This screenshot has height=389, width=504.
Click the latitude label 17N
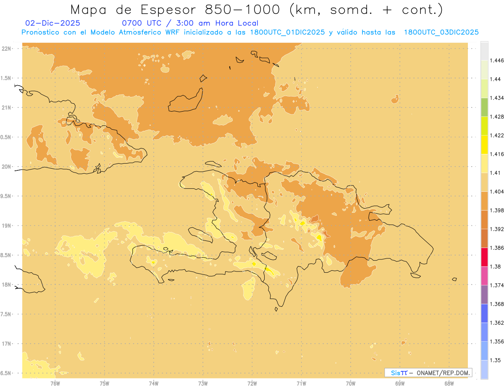tap(6, 344)
